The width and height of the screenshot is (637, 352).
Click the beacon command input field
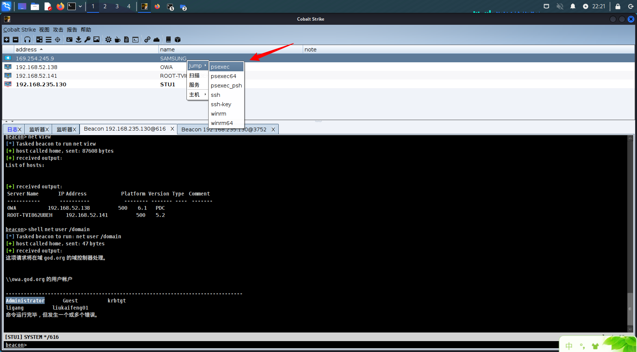pos(293,345)
